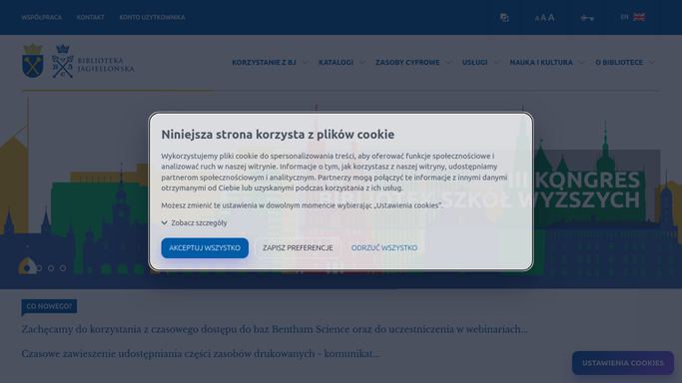Click Odrzuć wszystko link
This screenshot has width=682, height=383.
[384, 248]
